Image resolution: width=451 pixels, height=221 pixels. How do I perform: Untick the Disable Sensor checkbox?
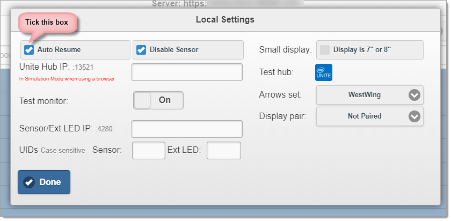point(141,50)
